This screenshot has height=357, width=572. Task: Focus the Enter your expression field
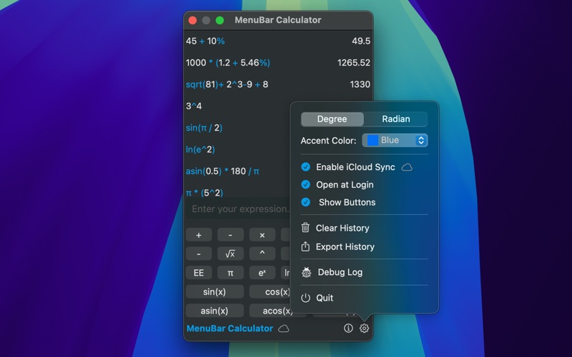238,208
